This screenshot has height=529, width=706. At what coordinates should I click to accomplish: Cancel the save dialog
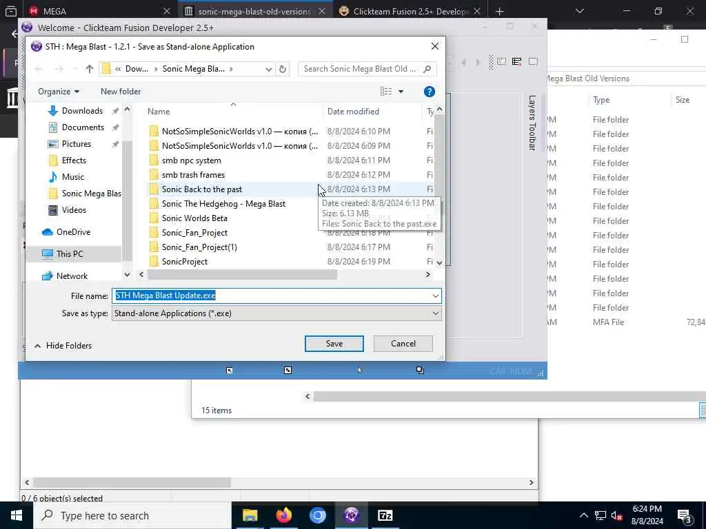click(x=403, y=344)
